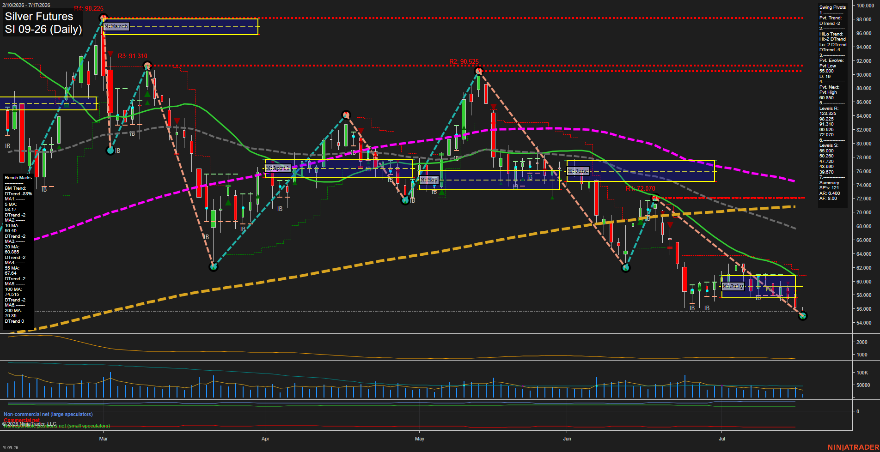Click the HiLo Trend: label
Image resolution: width=880 pixels, height=452 pixels.
pos(831,34)
